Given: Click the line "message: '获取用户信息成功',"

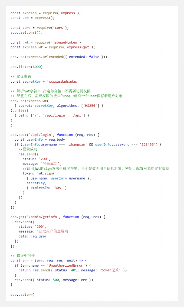Looking at the screenshot, I should point(45,231).
